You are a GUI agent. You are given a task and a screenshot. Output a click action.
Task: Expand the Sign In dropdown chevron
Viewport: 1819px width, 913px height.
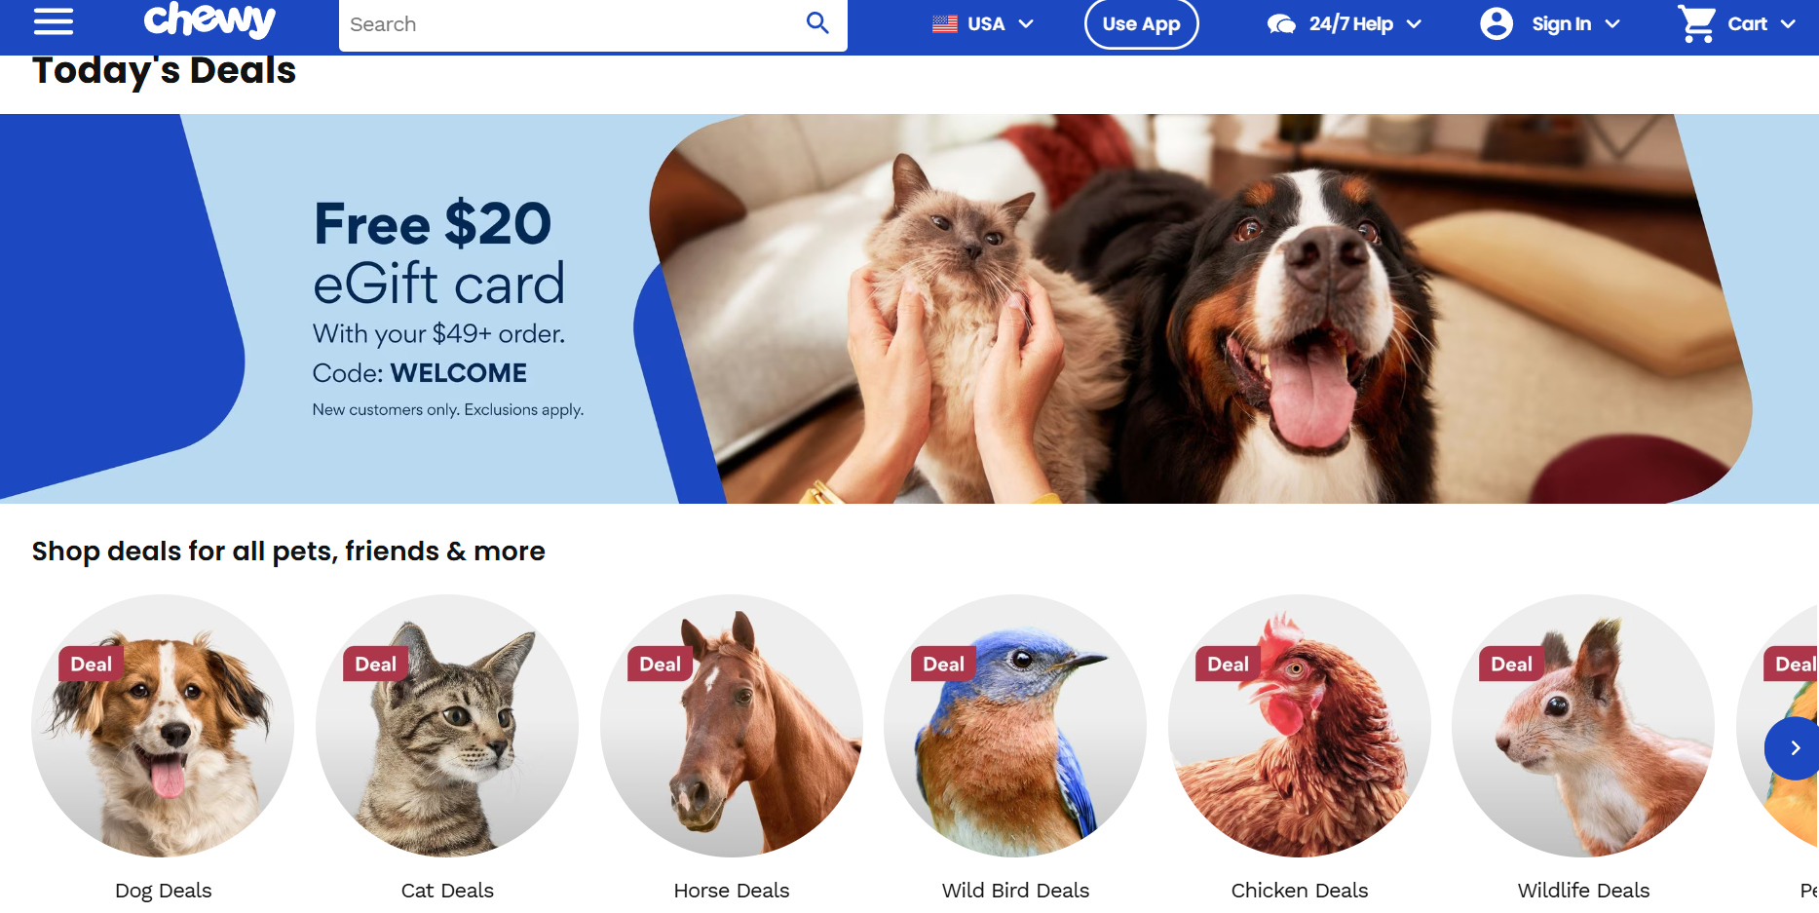coord(1612,24)
